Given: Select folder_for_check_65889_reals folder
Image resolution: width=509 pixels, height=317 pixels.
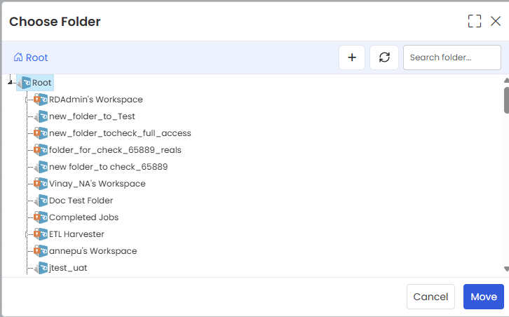Looking at the screenshot, I should (x=115, y=150).
